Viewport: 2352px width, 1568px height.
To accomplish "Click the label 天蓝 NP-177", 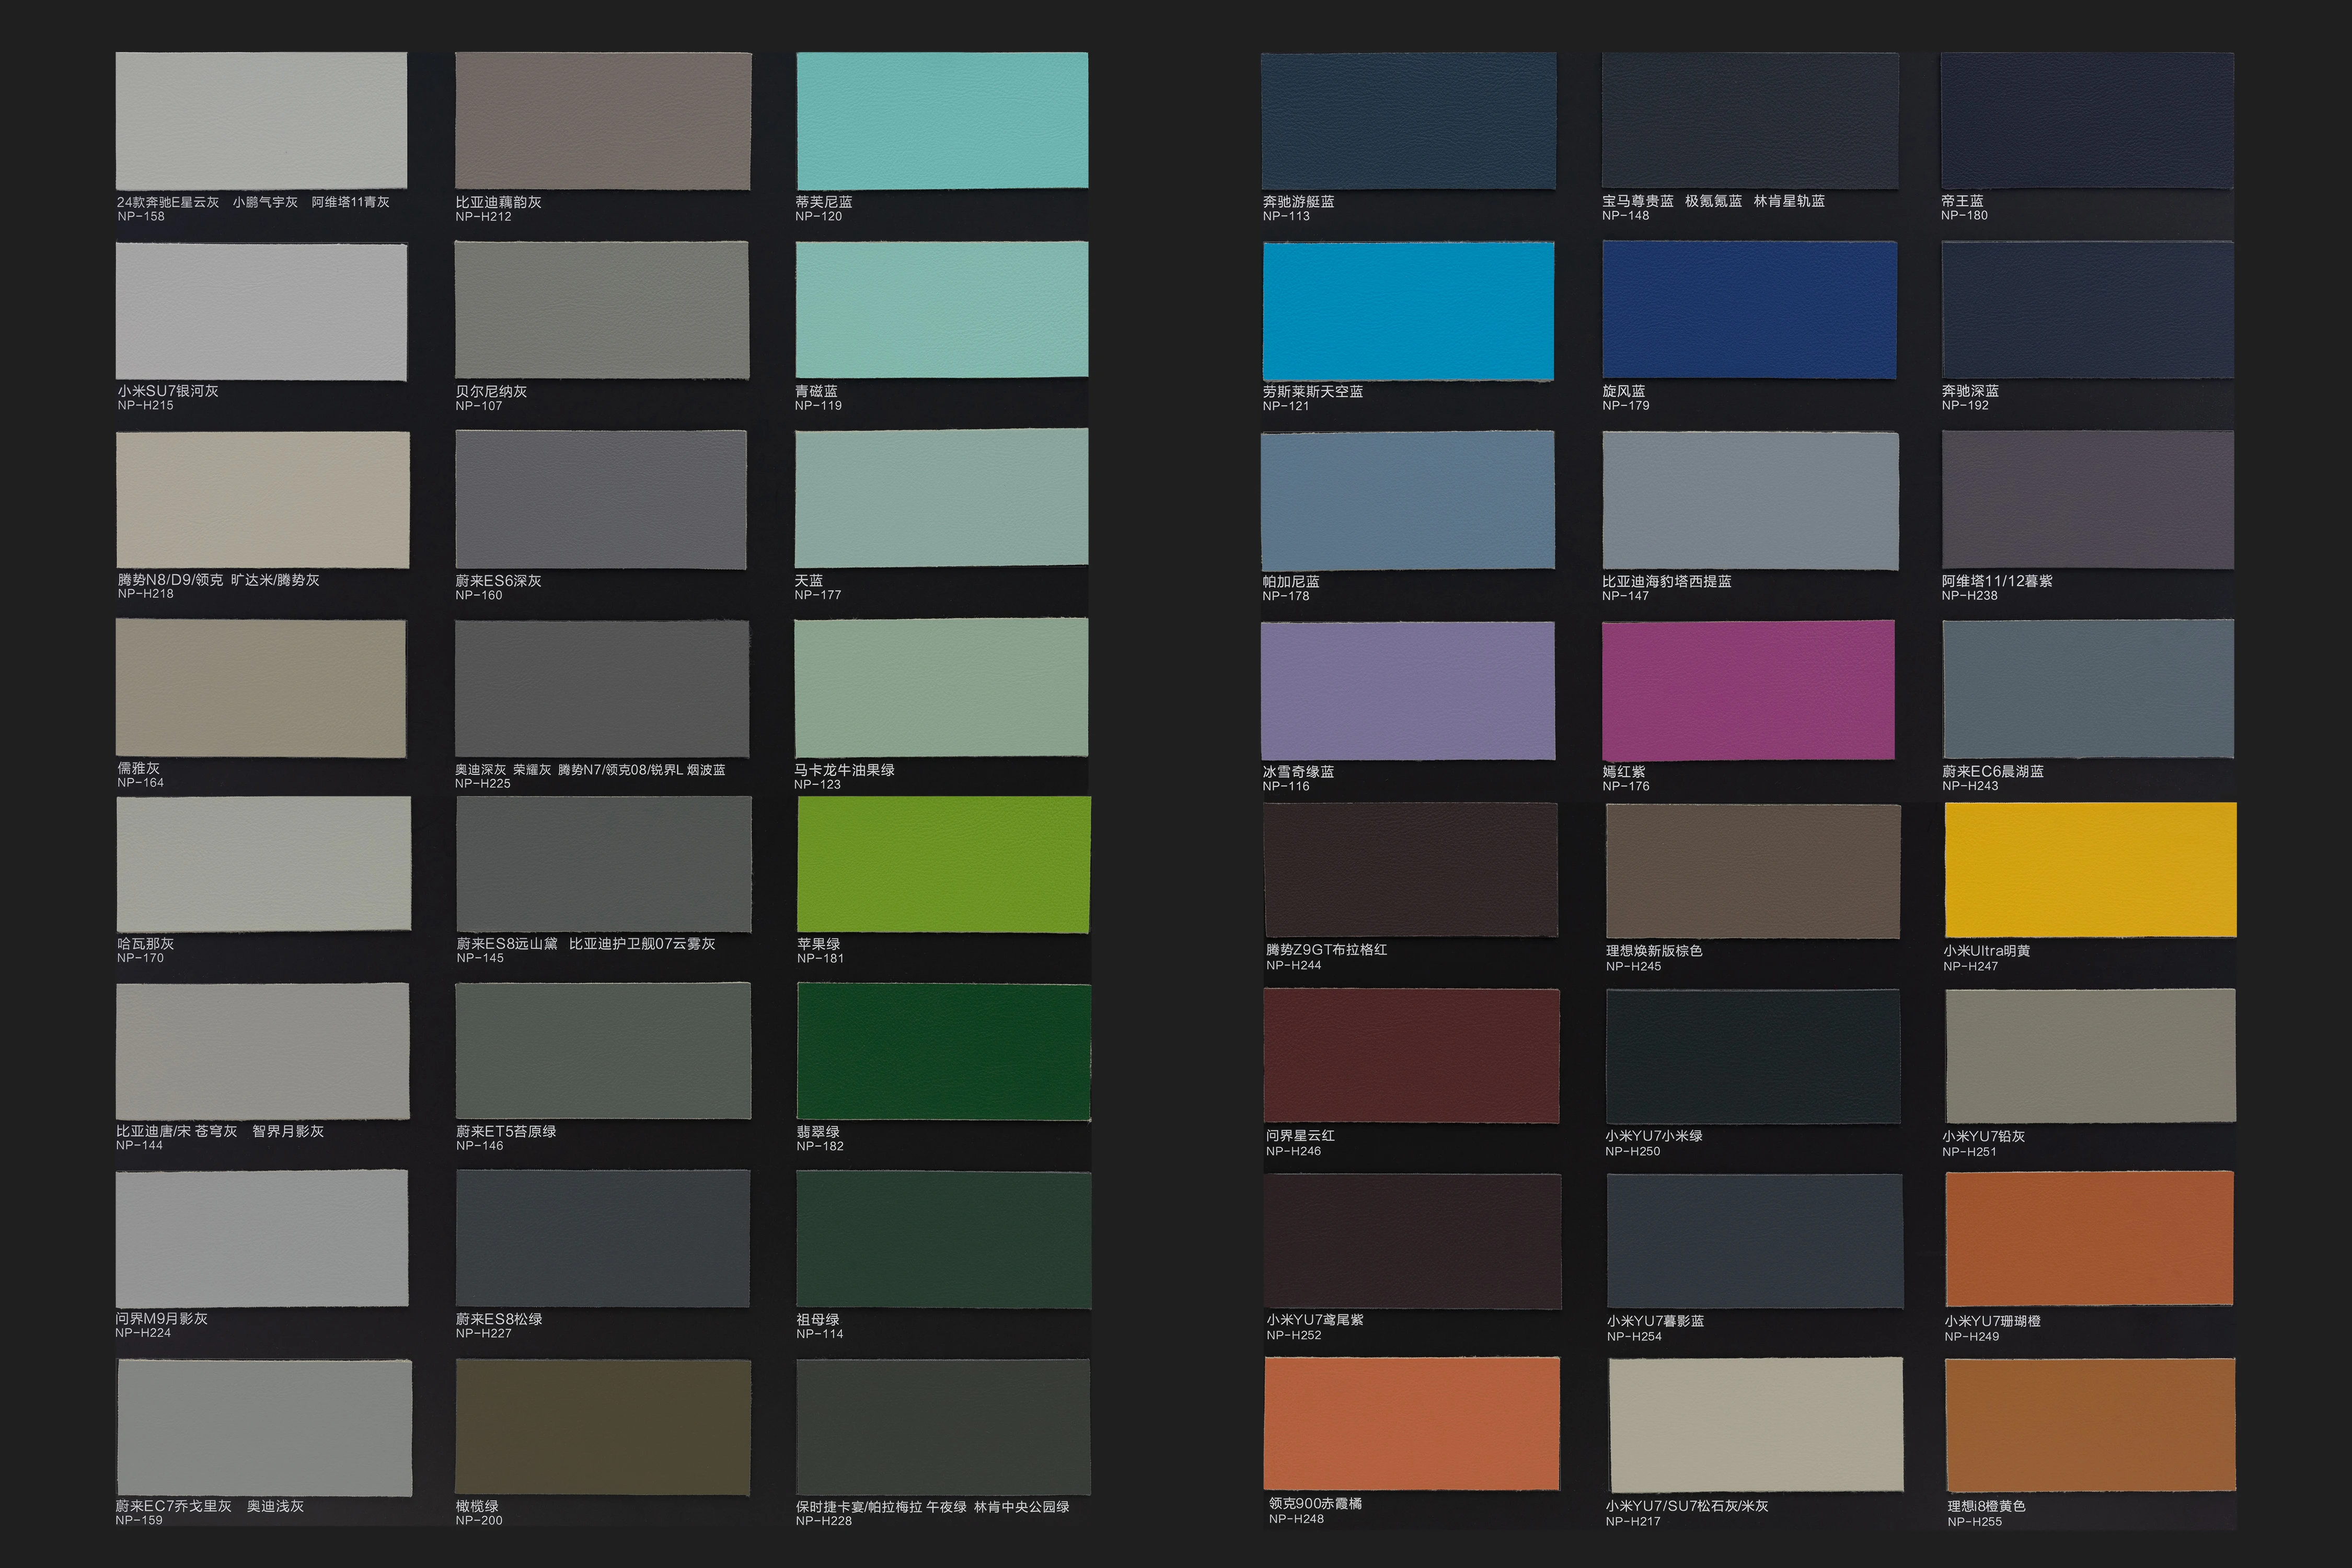I will (x=818, y=587).
